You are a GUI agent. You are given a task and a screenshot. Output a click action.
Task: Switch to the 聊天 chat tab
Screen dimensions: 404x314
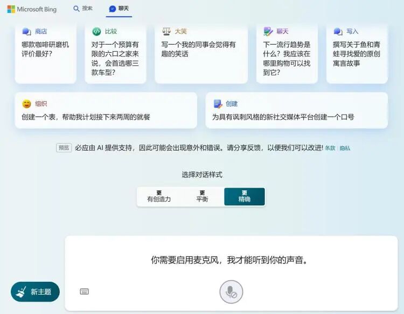pos(119,9)
